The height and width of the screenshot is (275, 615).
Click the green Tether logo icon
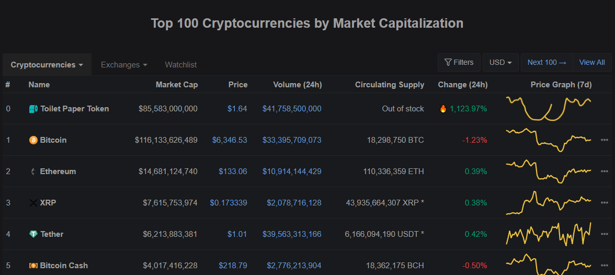(33, 234)
